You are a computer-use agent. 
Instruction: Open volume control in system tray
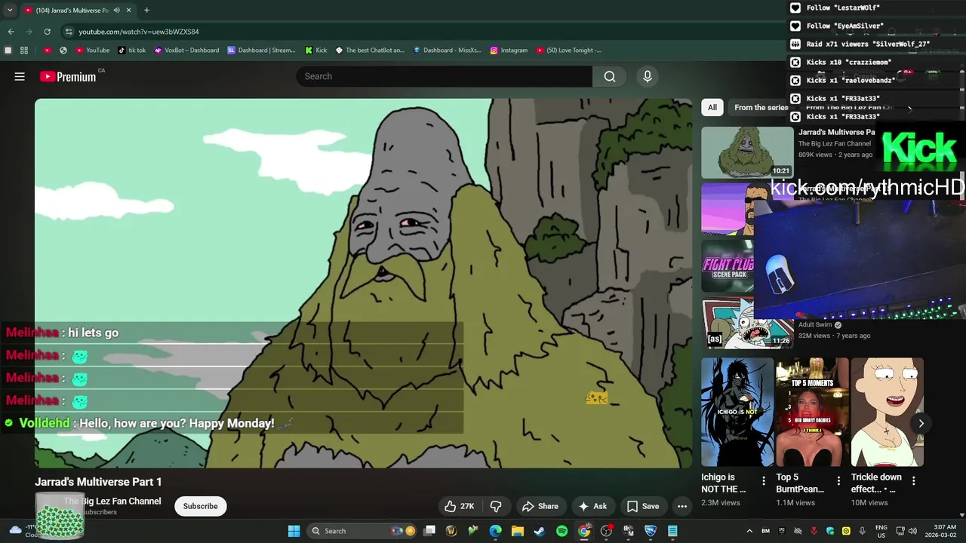coord(912,531)
